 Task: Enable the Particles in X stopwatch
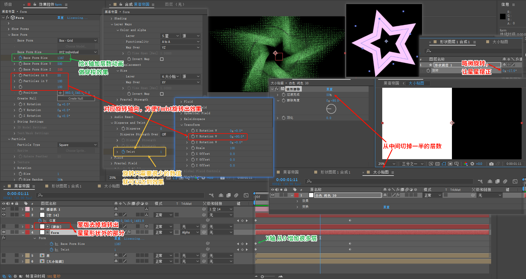[x=20, y=75]
